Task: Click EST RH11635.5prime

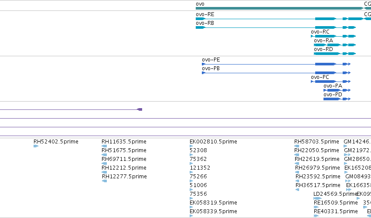Action: click(x=124, y=142)
